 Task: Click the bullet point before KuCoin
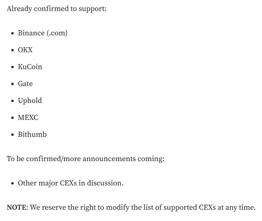[13, 67]
